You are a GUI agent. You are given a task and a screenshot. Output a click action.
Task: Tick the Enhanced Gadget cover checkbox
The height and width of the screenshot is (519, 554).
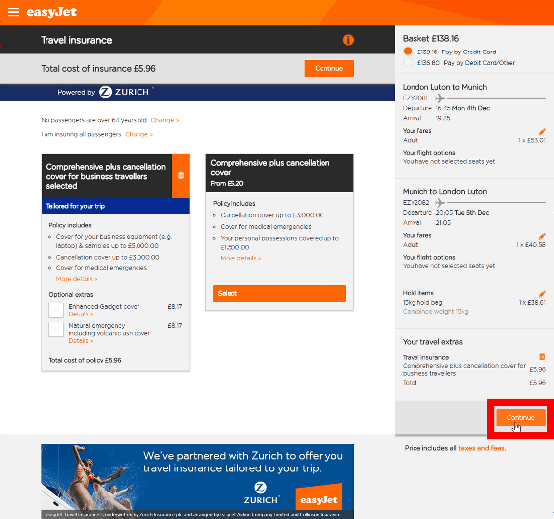pos(56,310)
